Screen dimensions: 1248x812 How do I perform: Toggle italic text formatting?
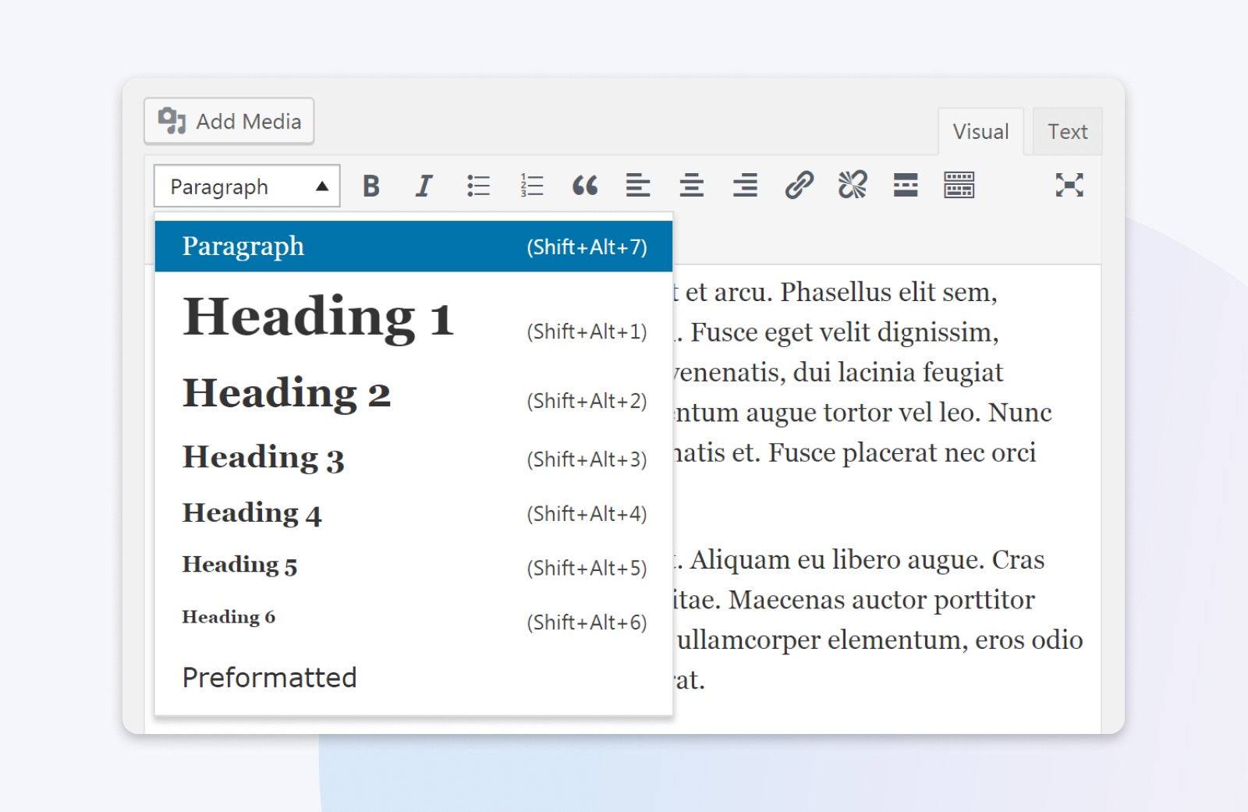tap(424, 186)
